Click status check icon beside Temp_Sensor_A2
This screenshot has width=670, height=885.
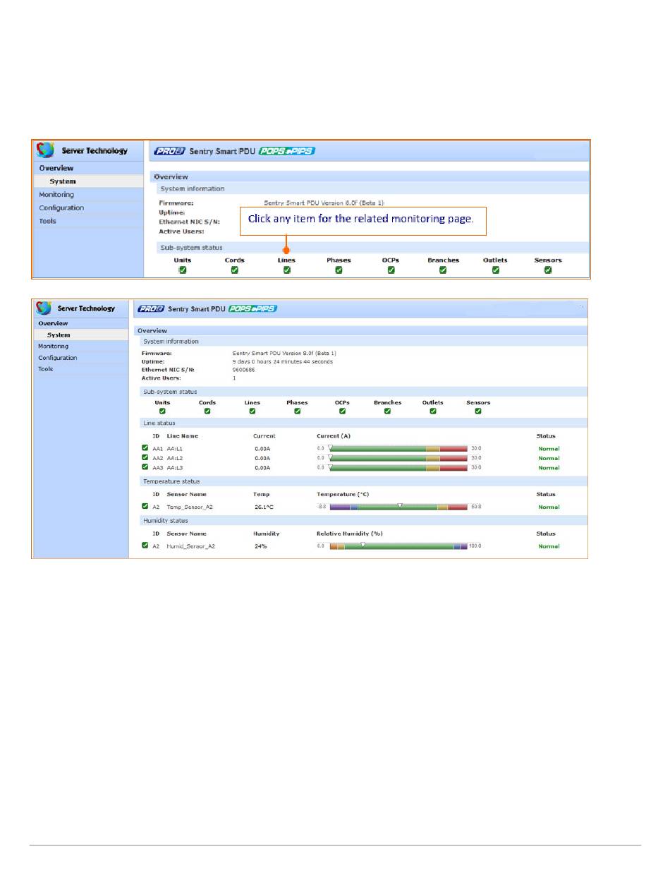tap(145, 506)
